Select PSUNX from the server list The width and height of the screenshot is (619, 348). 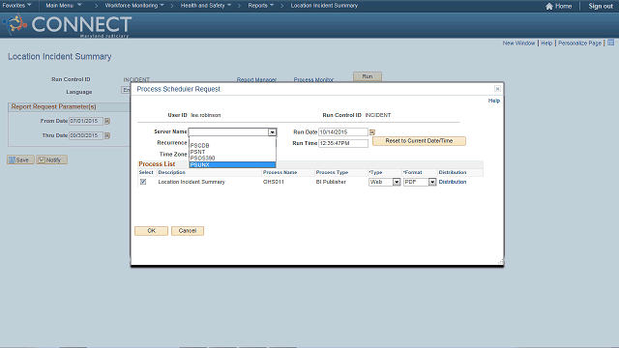(232, 165)
